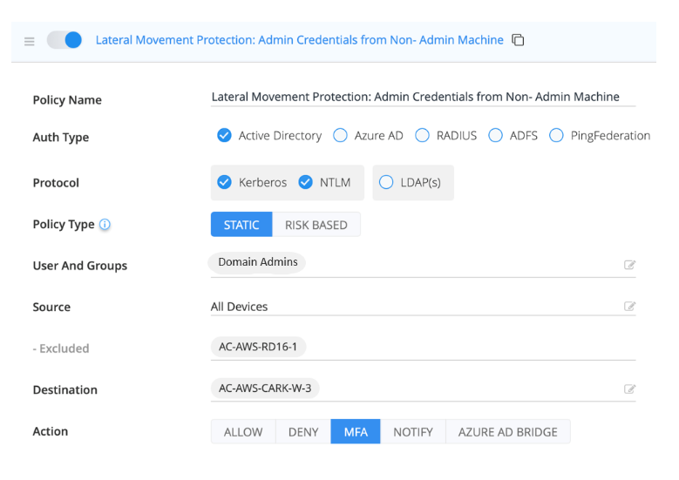The height and width of the screenshot is (480, 679).
Task: Click the hamburger drag handle icon
Action: [x=30, y=41]
